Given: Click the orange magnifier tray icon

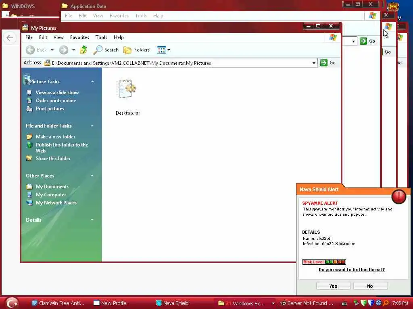Looking at the screenshot, I should click(386, 303).
